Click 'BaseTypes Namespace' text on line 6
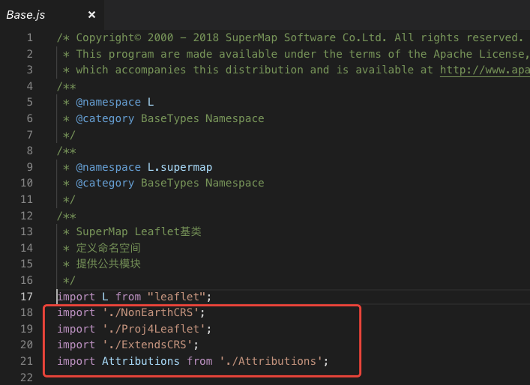530x385 pixels. 202,118
